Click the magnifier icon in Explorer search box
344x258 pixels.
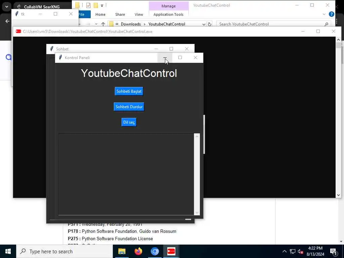pos(327,24)
